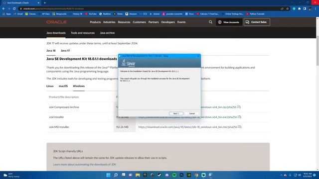Select the macOS platform tab
Screen dimensions: 319x179
point(63,86)
